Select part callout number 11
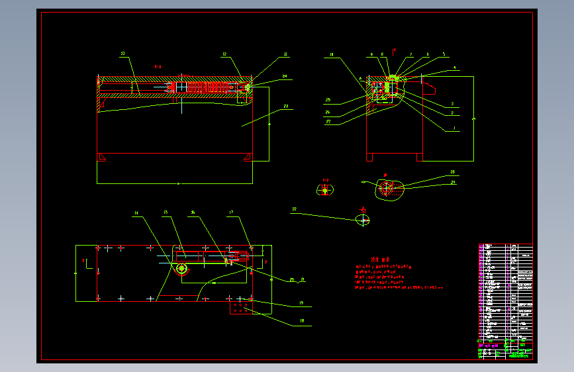This screenshot has height=372, width=574. [285, 54]
